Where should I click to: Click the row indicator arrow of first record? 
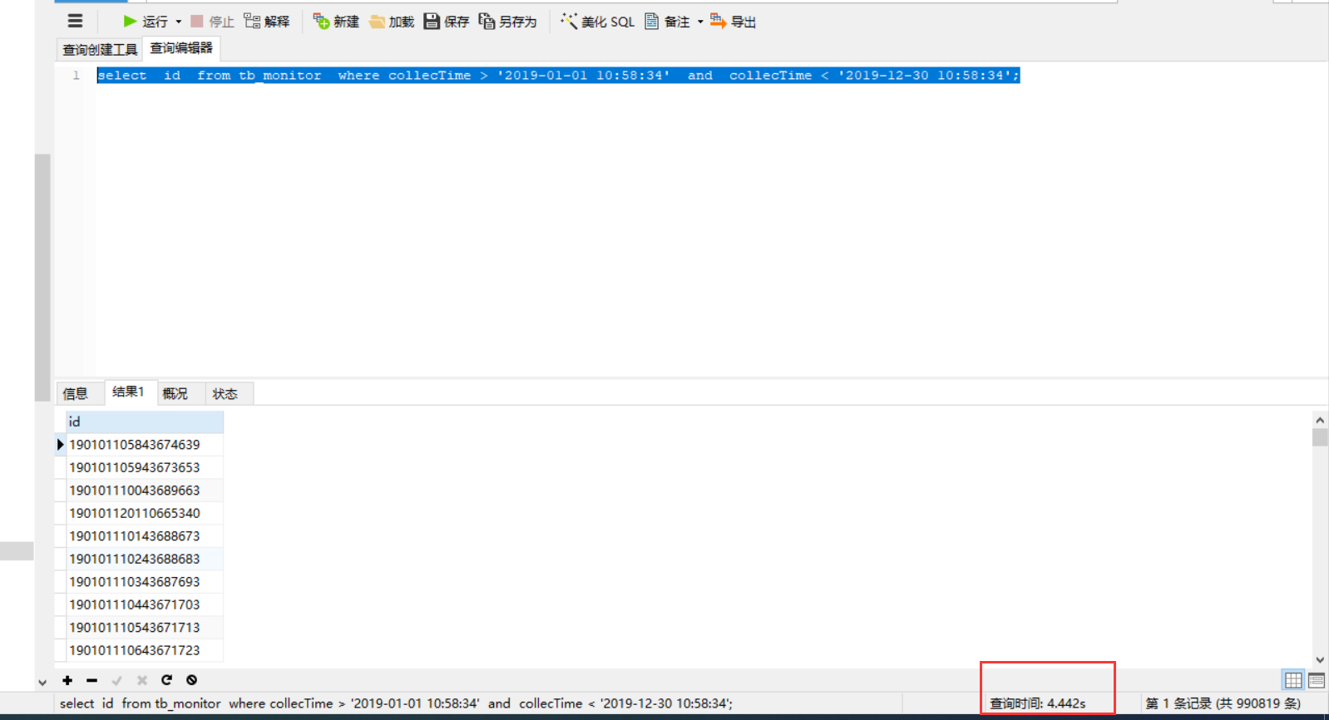tap(60, 445)
